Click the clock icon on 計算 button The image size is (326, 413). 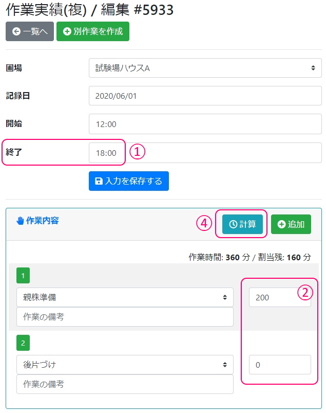233,224
